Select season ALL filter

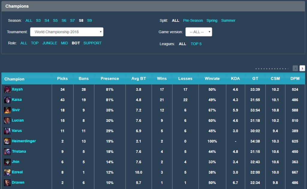click(x=29, y=21)
